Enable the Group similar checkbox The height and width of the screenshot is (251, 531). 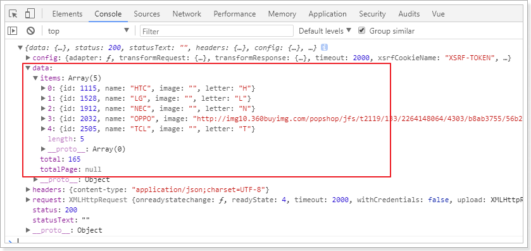362,30
